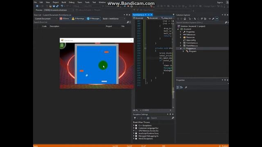Viewport: 262px width, 147px height.
Task: Click the Save All icon in the toolbar
Action: (x=57, y=6)
